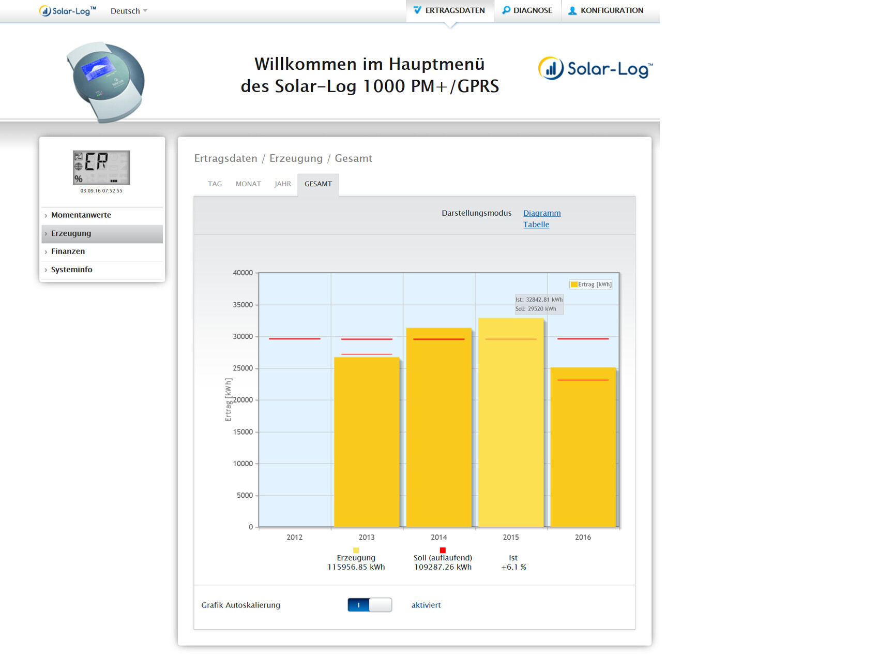Toggle the Grafik Autoskalierung switch
The height and width of the screenshot is (654, 879).
(370, 605)
